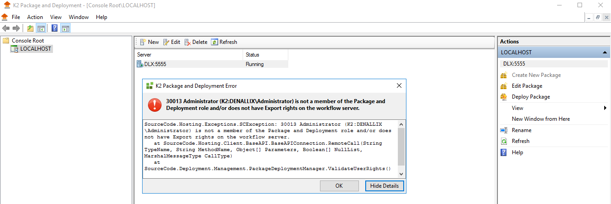Image resolution: width=611 pixels, height=204 pixels.
Task: Click Edit Package action
Action: pyautogui.click(x=527, y=86)
